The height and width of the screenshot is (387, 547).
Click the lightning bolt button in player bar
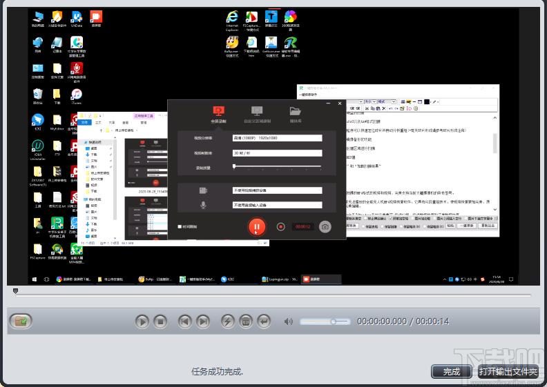coord(228,321)
